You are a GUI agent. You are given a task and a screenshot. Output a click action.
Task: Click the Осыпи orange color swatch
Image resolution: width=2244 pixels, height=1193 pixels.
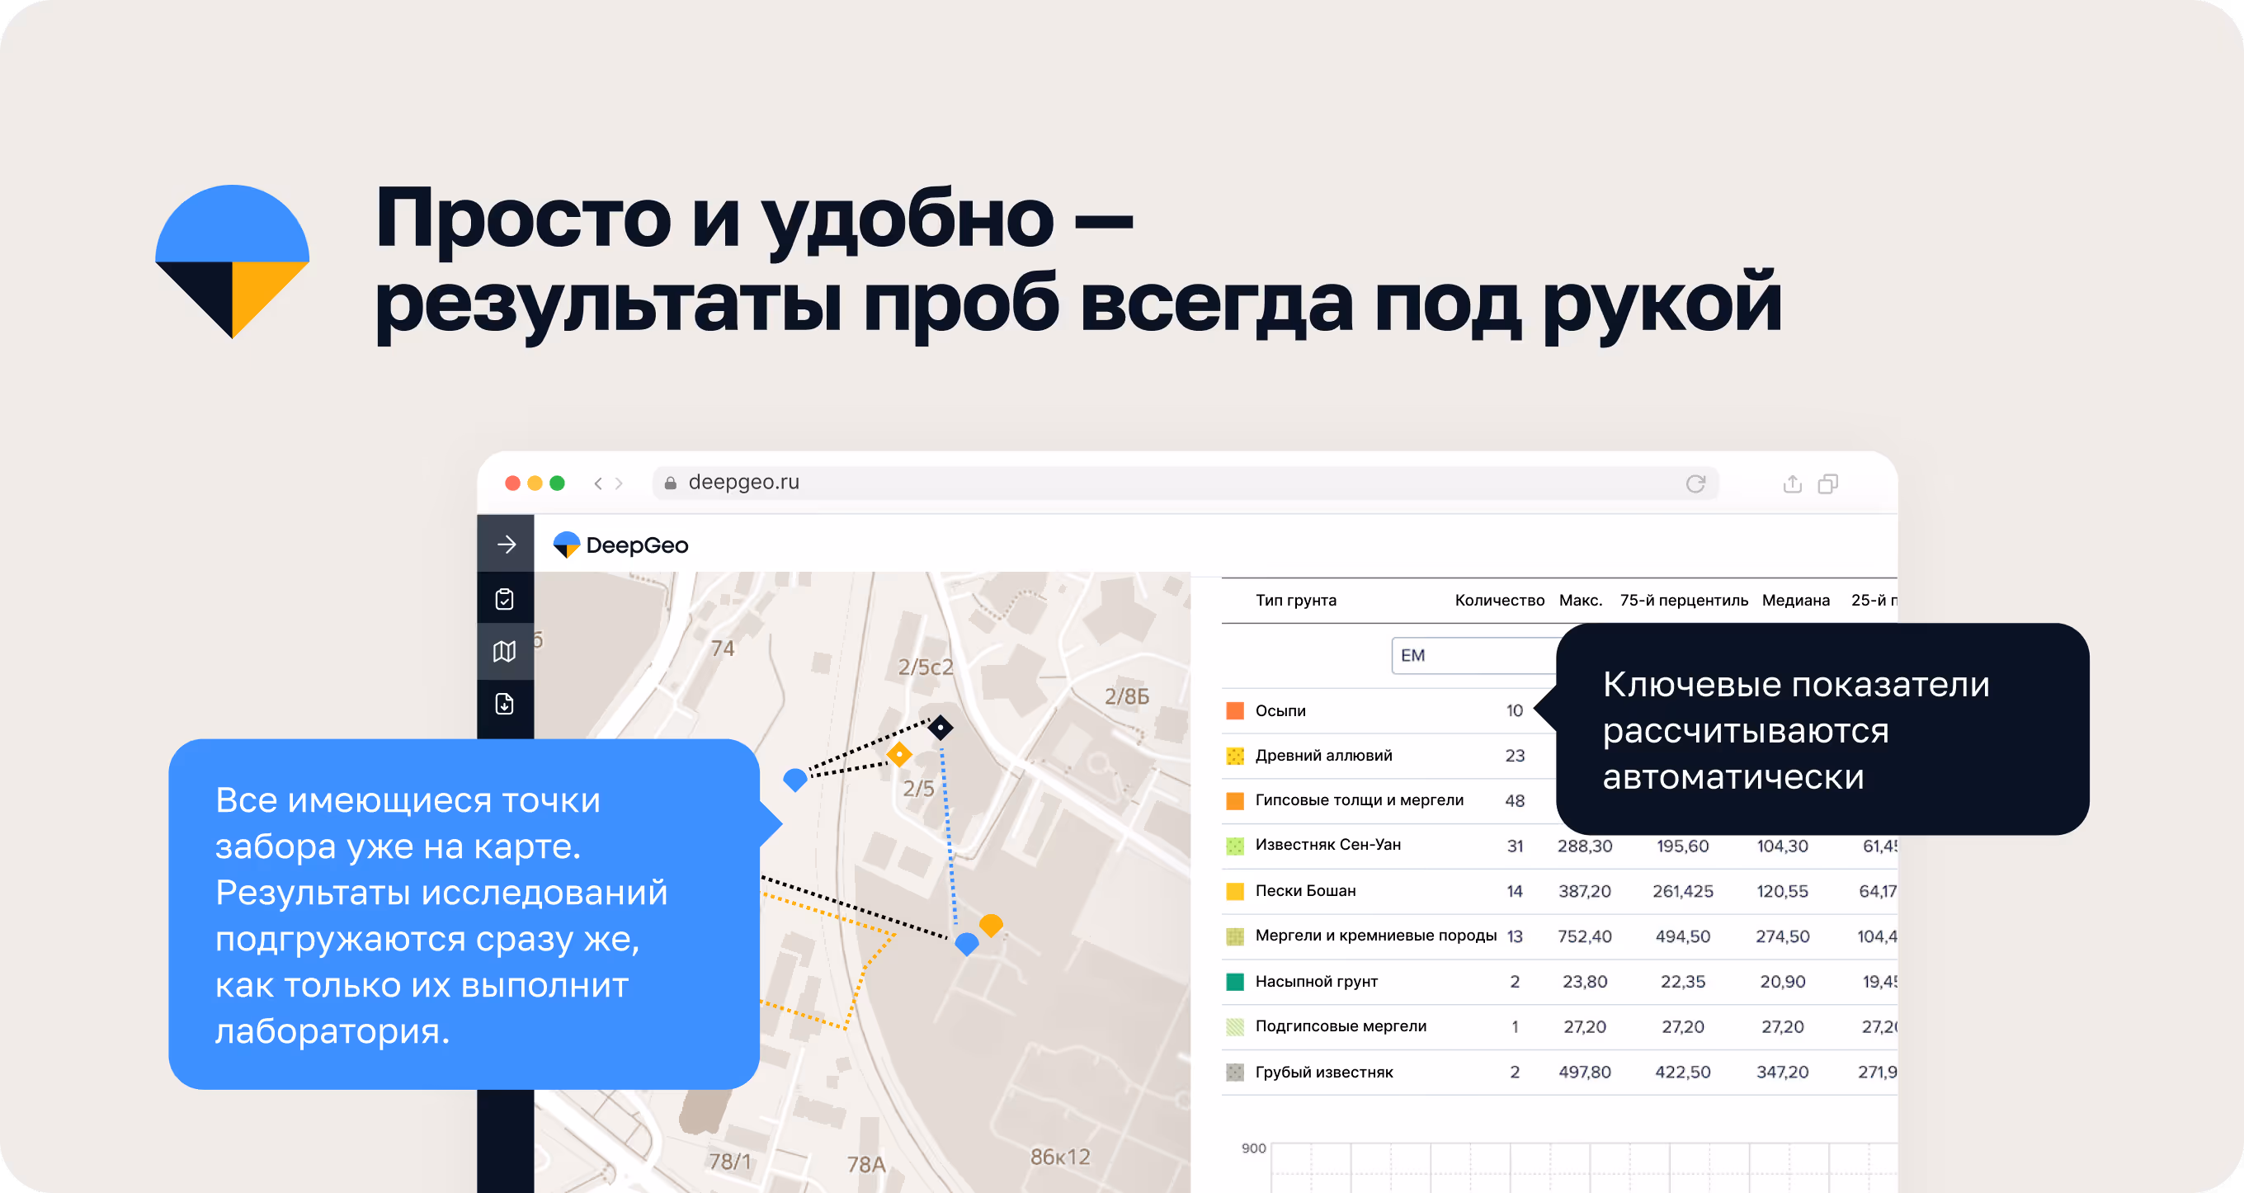[1234, 711]
